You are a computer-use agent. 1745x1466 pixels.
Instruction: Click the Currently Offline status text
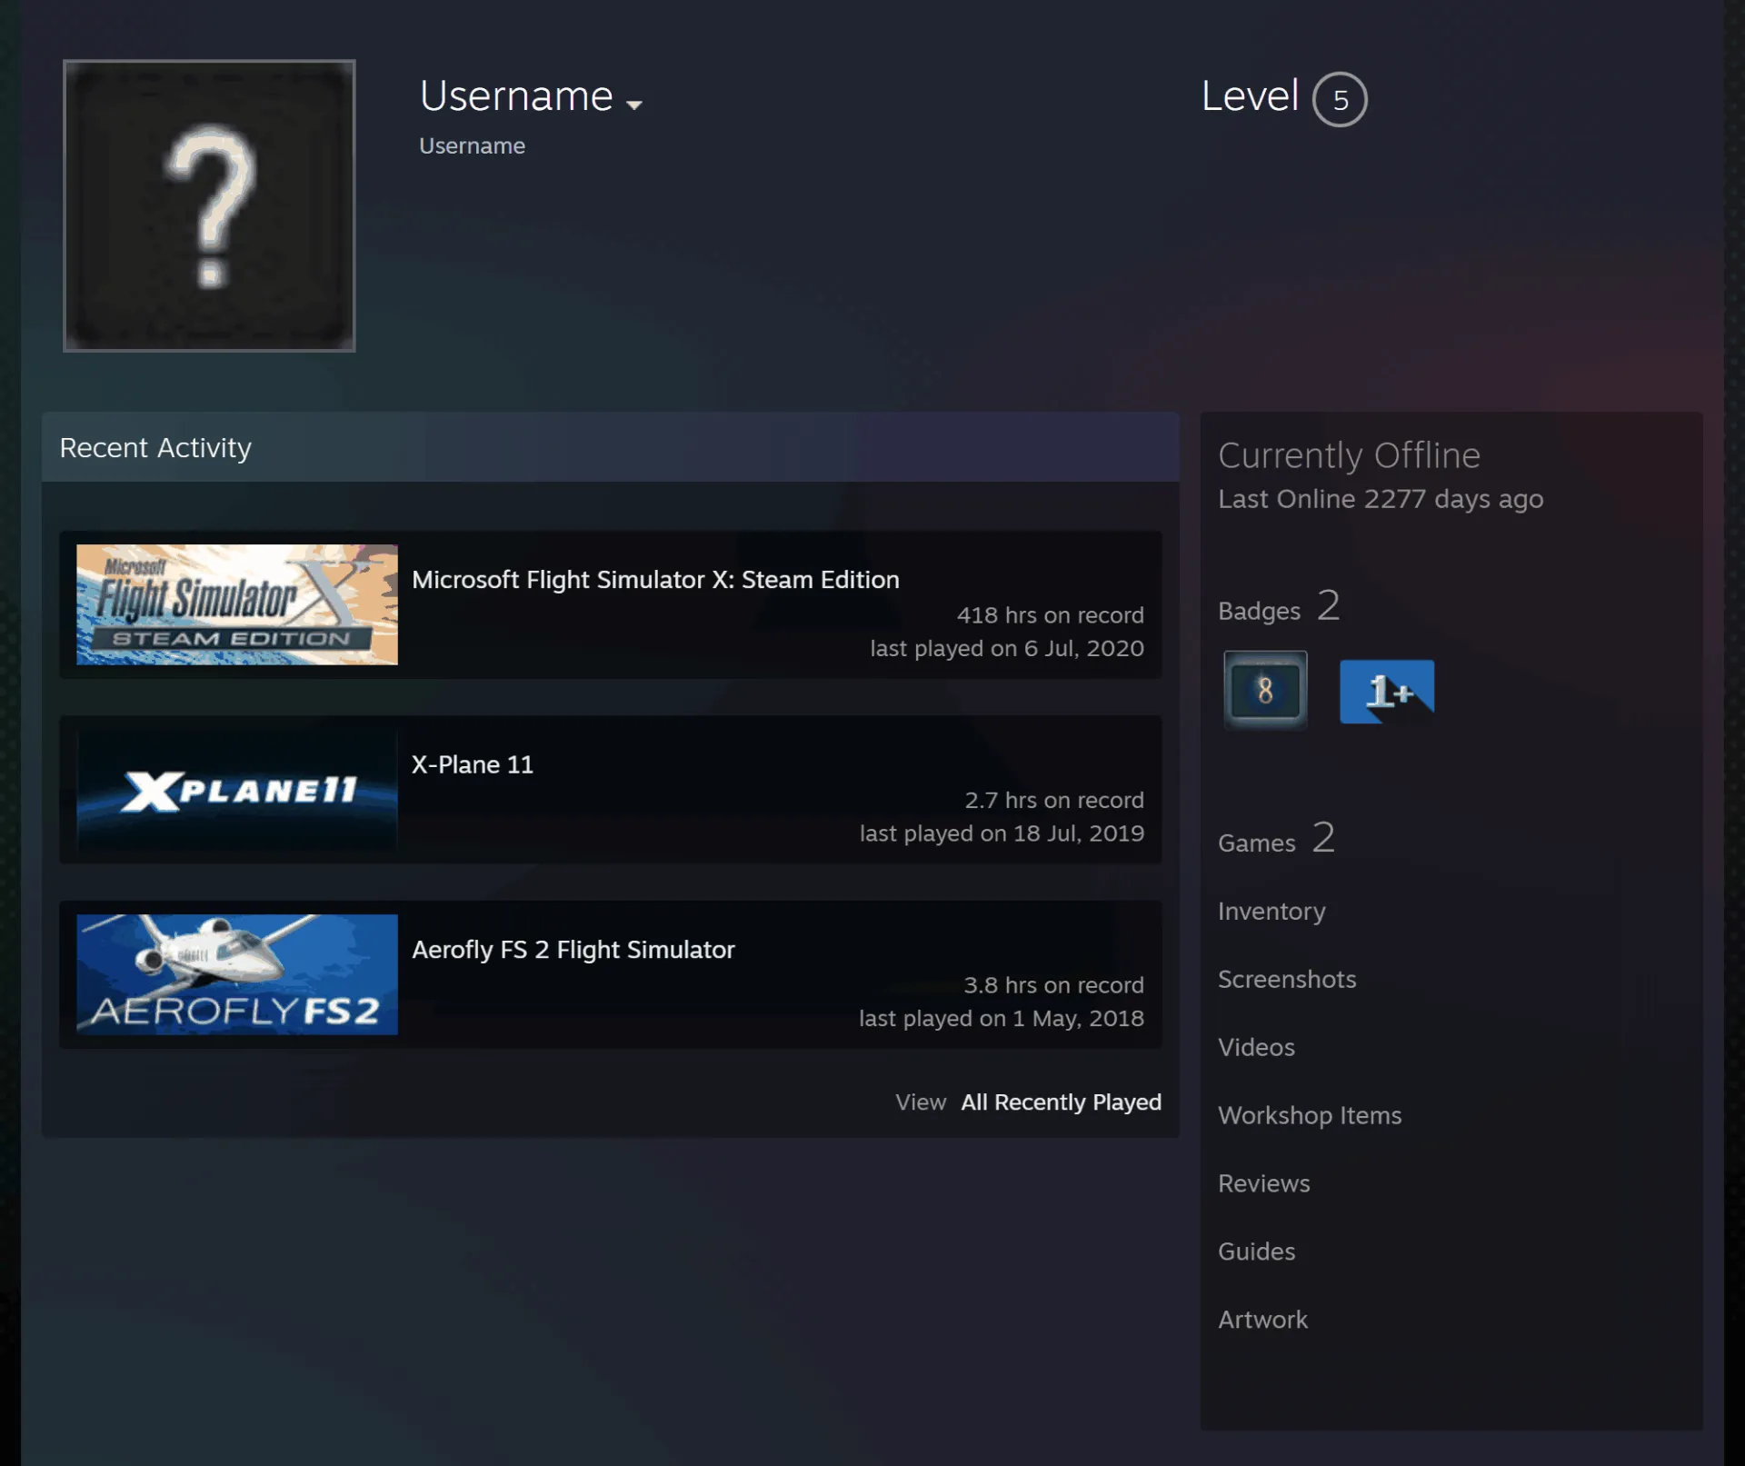click(x=1349, y=455)
